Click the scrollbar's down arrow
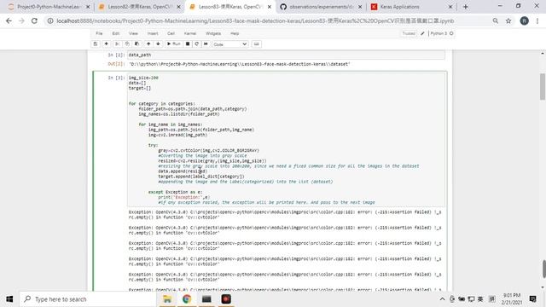The height and width of the screenshot is (307, 546). 543,287
